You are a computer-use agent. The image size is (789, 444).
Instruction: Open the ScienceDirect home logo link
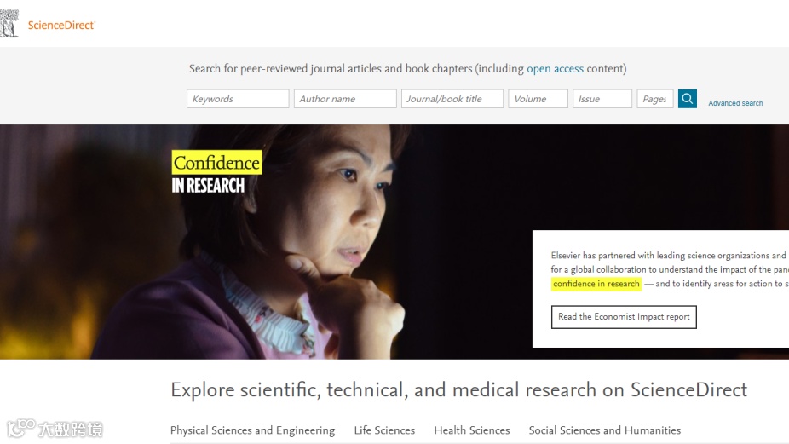(60, 26)
